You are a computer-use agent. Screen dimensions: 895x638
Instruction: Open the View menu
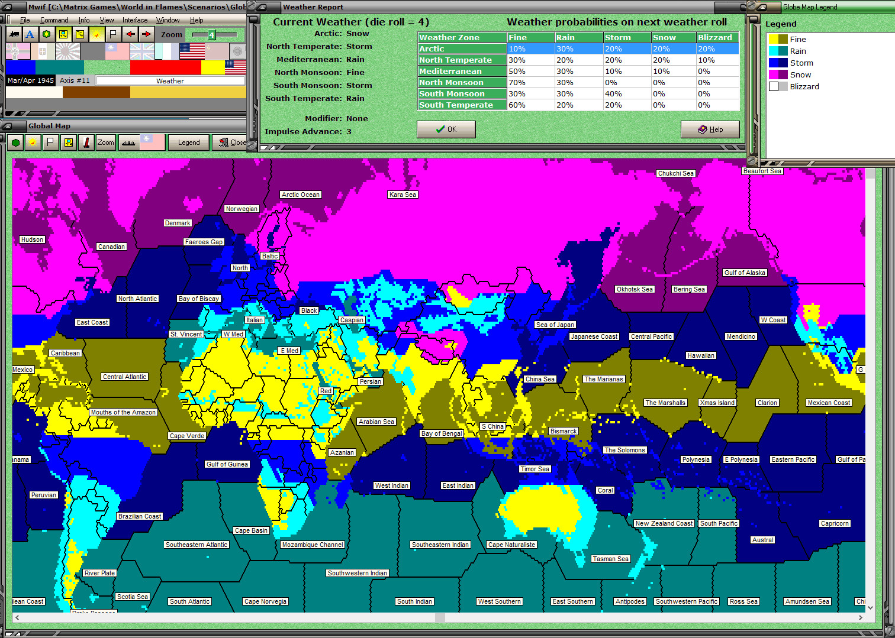tap(107, 20)
